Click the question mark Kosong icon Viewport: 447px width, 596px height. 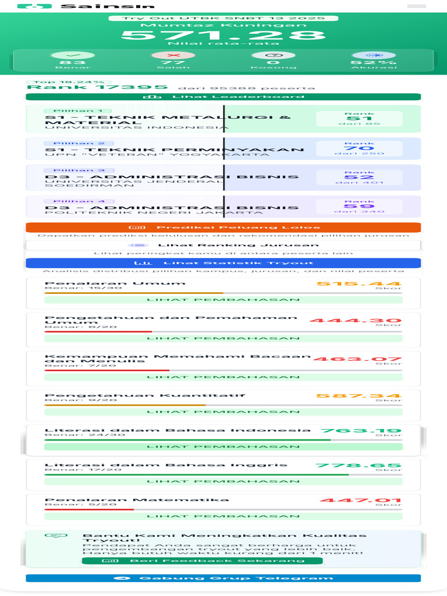[274, 55]
